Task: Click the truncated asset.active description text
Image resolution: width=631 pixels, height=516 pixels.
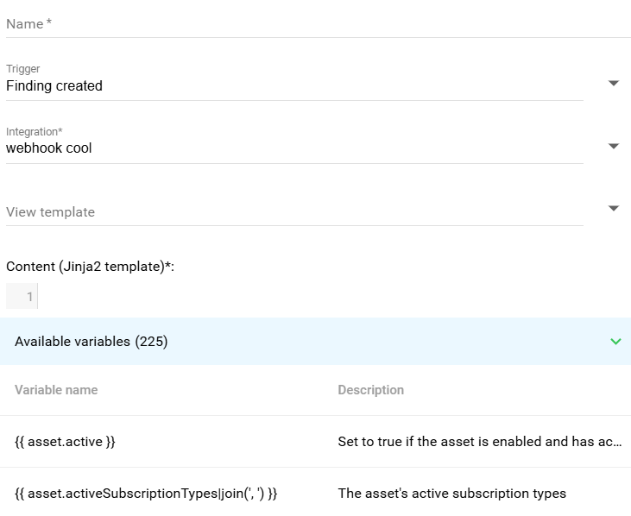Action: click(478, 442)
